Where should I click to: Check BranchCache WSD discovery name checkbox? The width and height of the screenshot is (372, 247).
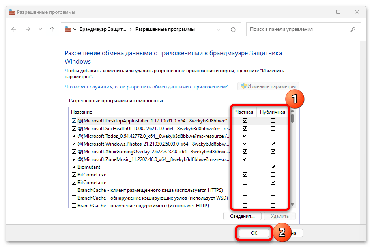(74, 198)
